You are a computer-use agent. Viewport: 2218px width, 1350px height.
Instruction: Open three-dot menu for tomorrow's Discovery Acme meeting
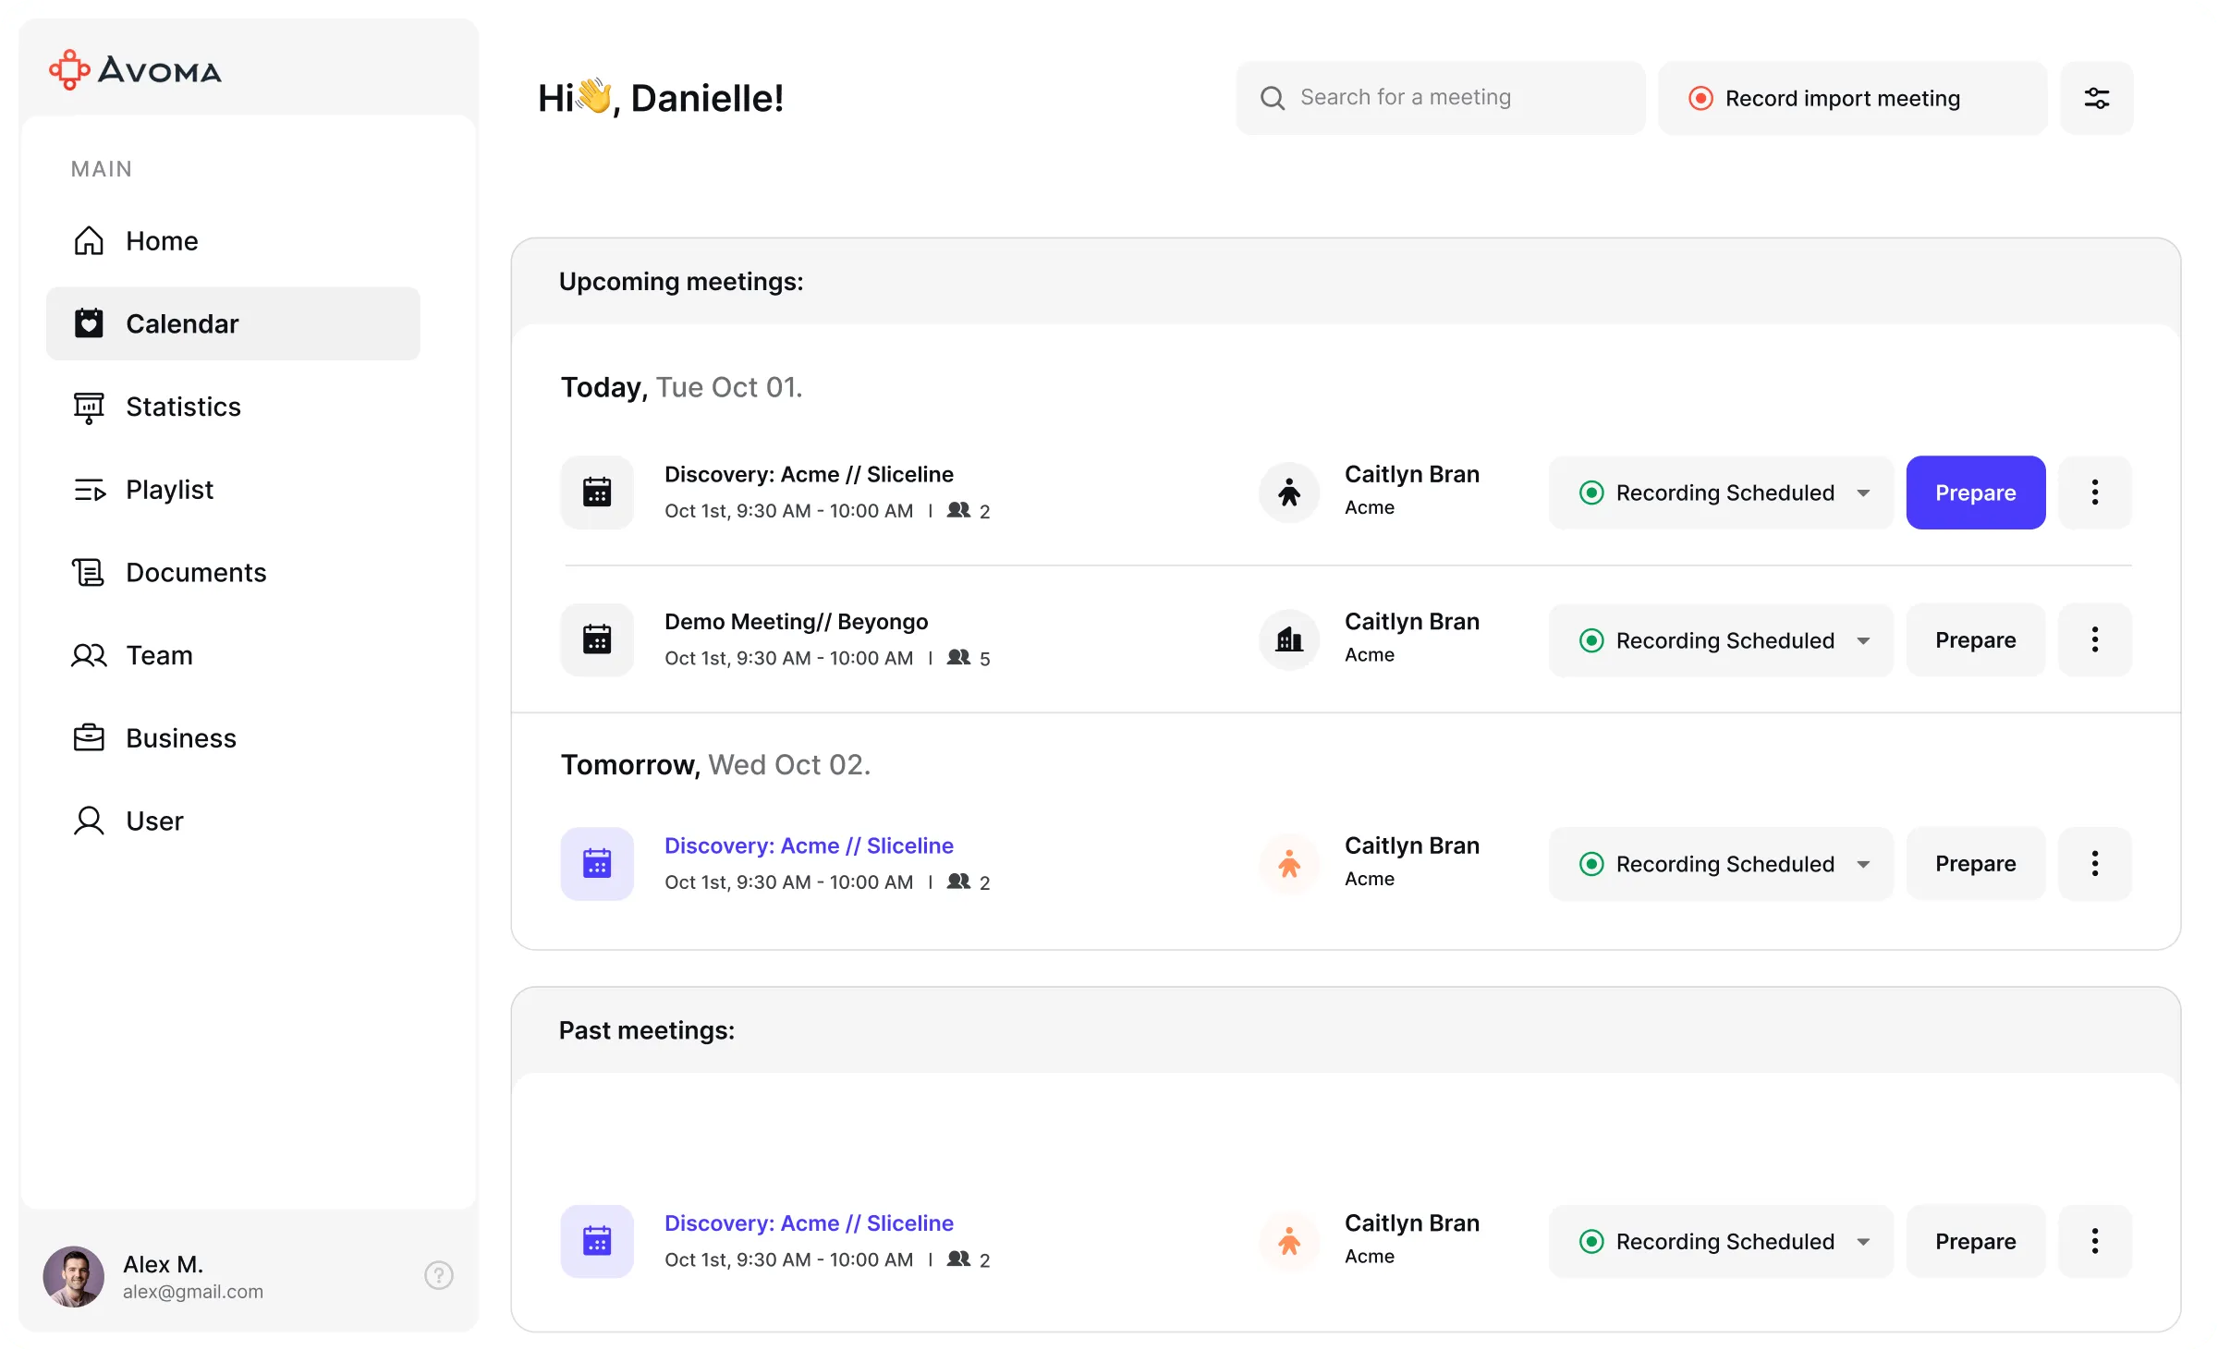(2094, 864)
